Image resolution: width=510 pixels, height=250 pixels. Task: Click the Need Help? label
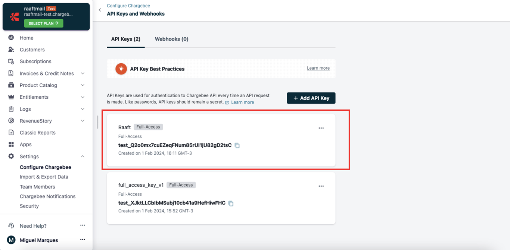click(x=33, y=226)
